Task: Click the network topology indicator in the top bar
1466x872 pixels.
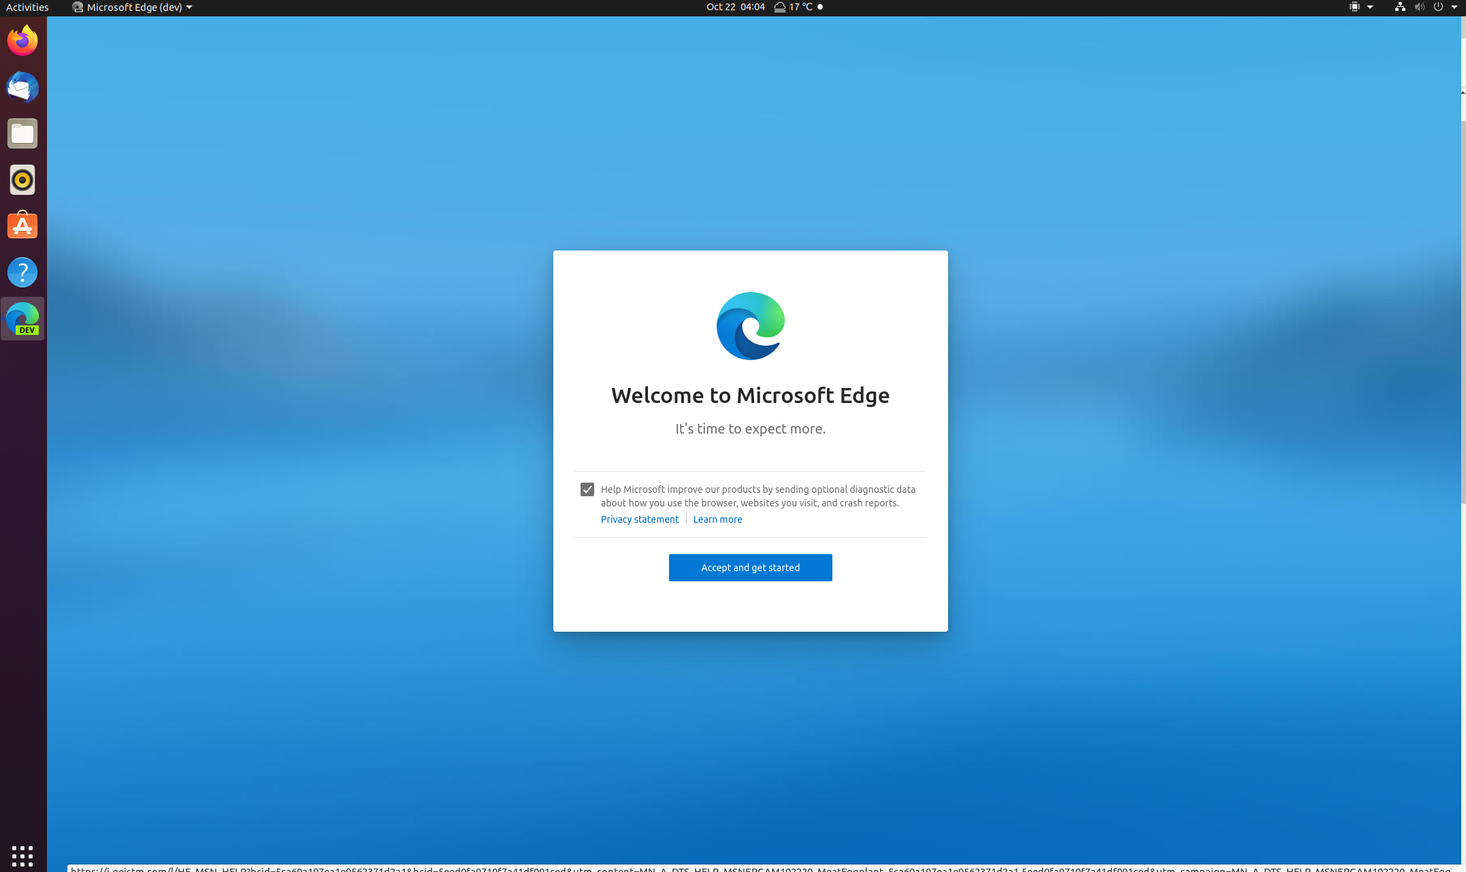Action: pyautogui.click(x=1399, y=7)
